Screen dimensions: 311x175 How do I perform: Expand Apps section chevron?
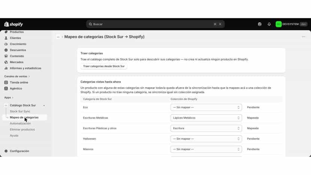(x=13, y=98)
